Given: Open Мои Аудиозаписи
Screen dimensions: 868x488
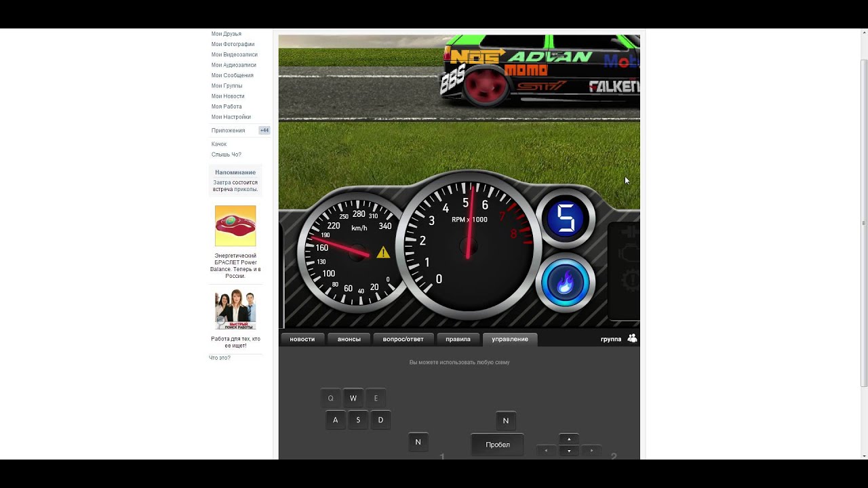Looking at the screenshot, I should [x=233, y=65].
